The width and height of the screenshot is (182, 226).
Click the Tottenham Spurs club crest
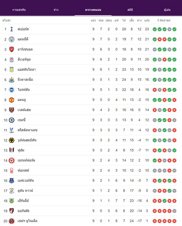point(12,29)
